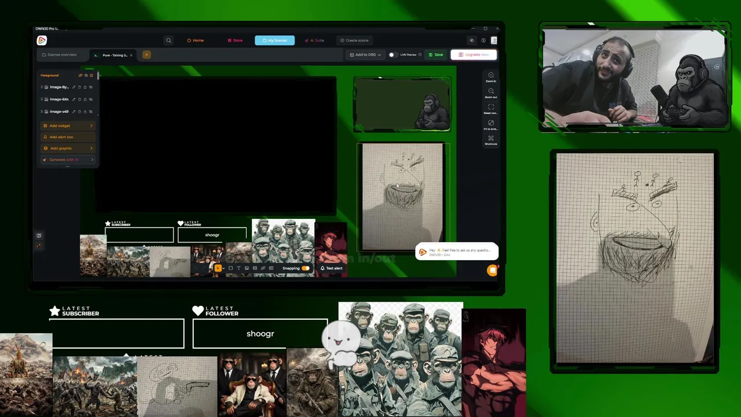Toggle the Snapping switch
741x417 pixels.
point(306,268)
